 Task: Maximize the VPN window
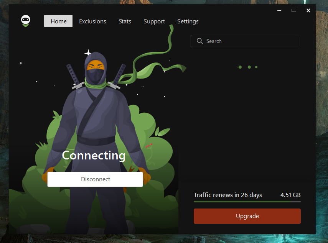click(294, 10)
